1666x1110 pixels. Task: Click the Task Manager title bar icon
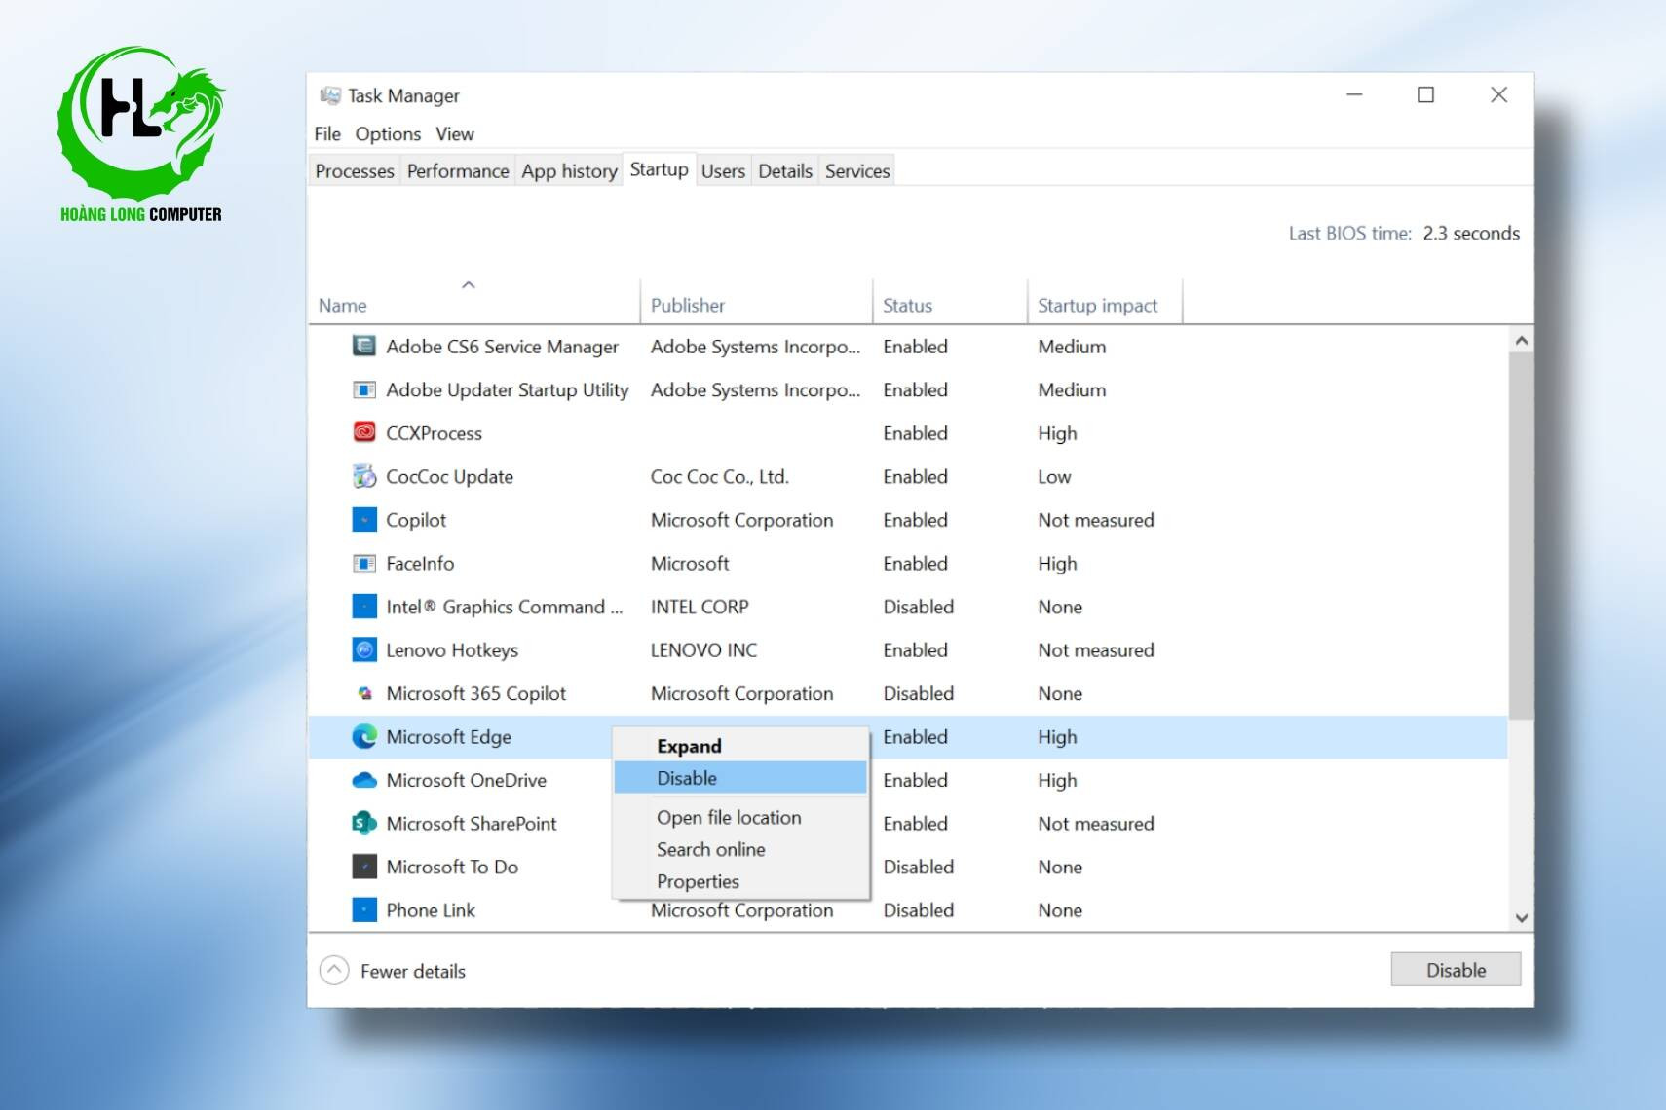[330, 95]
